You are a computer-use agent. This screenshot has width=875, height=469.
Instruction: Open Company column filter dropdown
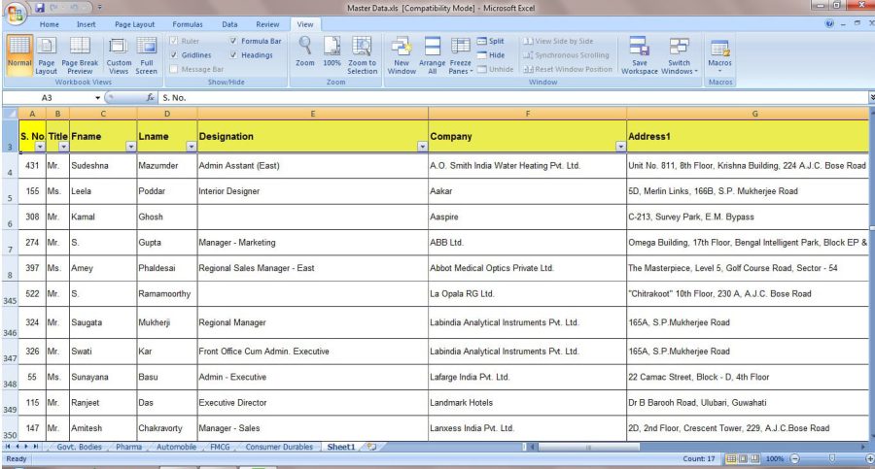(620, 147)
